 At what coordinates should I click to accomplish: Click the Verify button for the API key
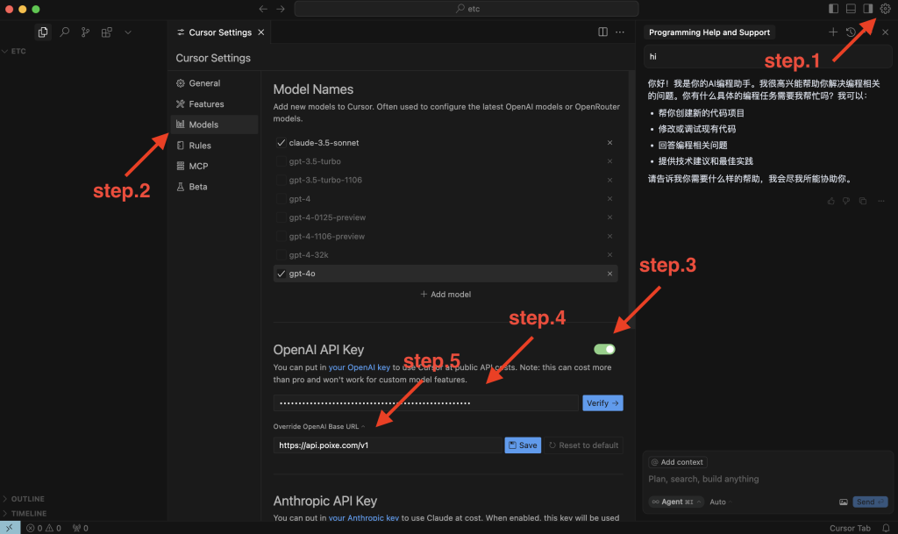(602, 403)
